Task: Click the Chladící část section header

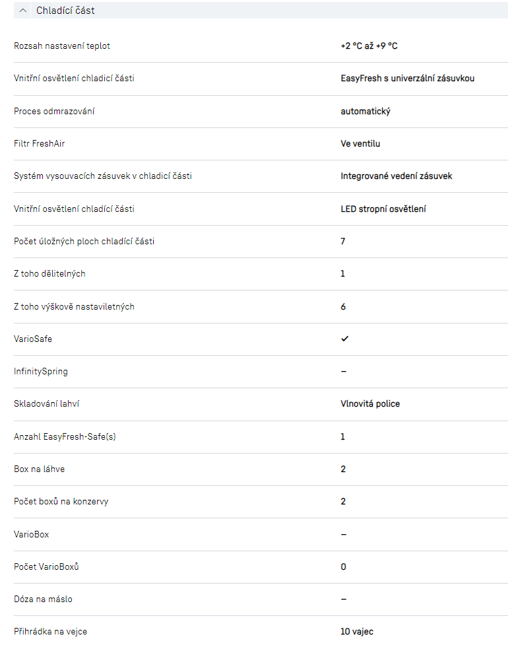Action: [x=65, y=11]
